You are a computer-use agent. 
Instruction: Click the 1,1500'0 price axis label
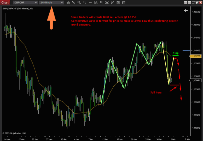(x=196, y=25)
